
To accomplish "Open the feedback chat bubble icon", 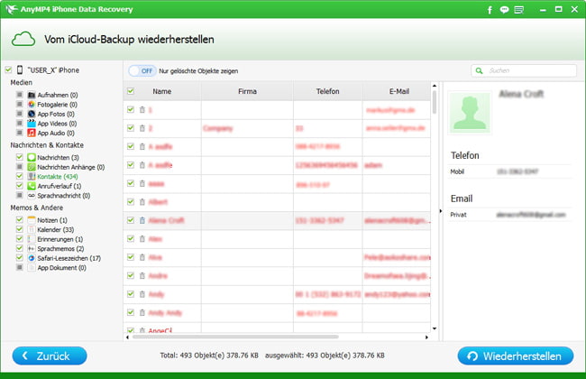I will (504, 10).
